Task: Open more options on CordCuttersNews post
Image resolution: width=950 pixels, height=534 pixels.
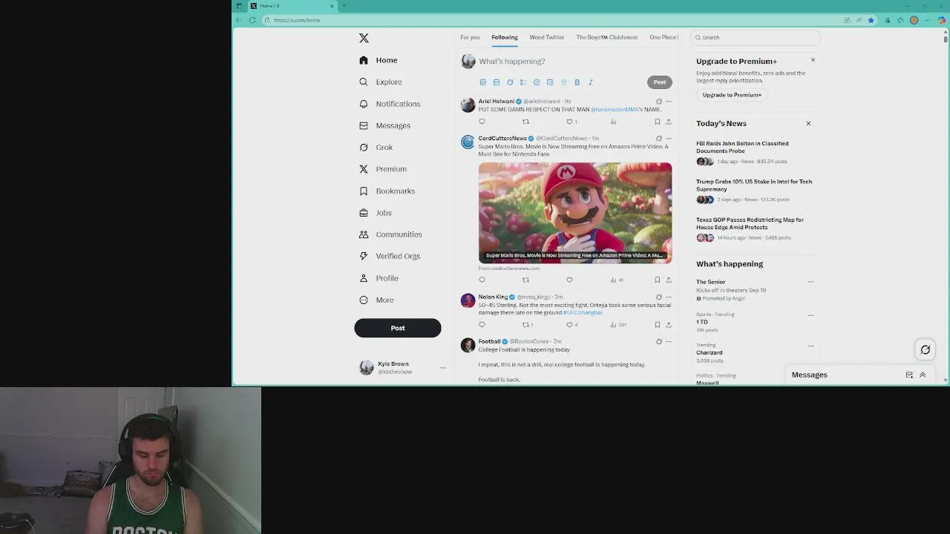Action: (x=668, y=139)
